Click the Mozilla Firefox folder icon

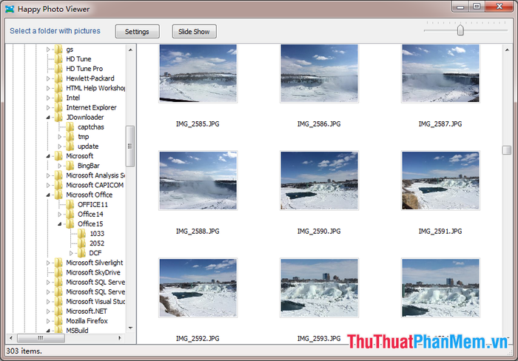(x=58, y=321)
